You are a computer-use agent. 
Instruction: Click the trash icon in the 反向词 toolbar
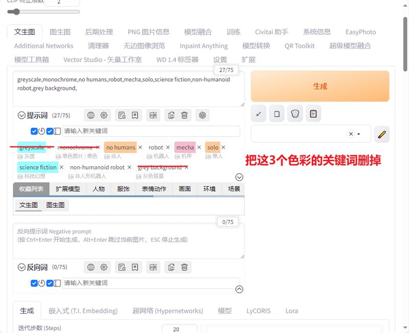(x=185, y=267)
